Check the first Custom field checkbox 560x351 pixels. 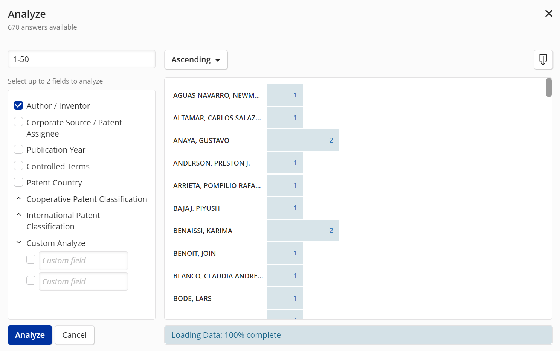(31, 259)
